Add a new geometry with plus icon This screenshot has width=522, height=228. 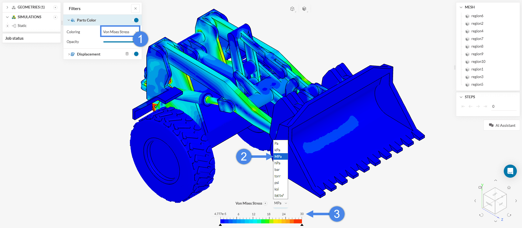click(55, 7)
